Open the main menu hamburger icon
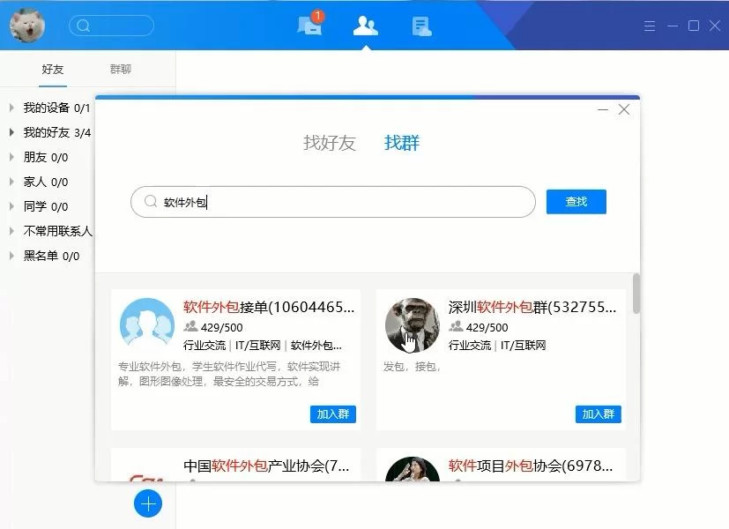Viewport: 729px width, 529px height. pos(650,26)
